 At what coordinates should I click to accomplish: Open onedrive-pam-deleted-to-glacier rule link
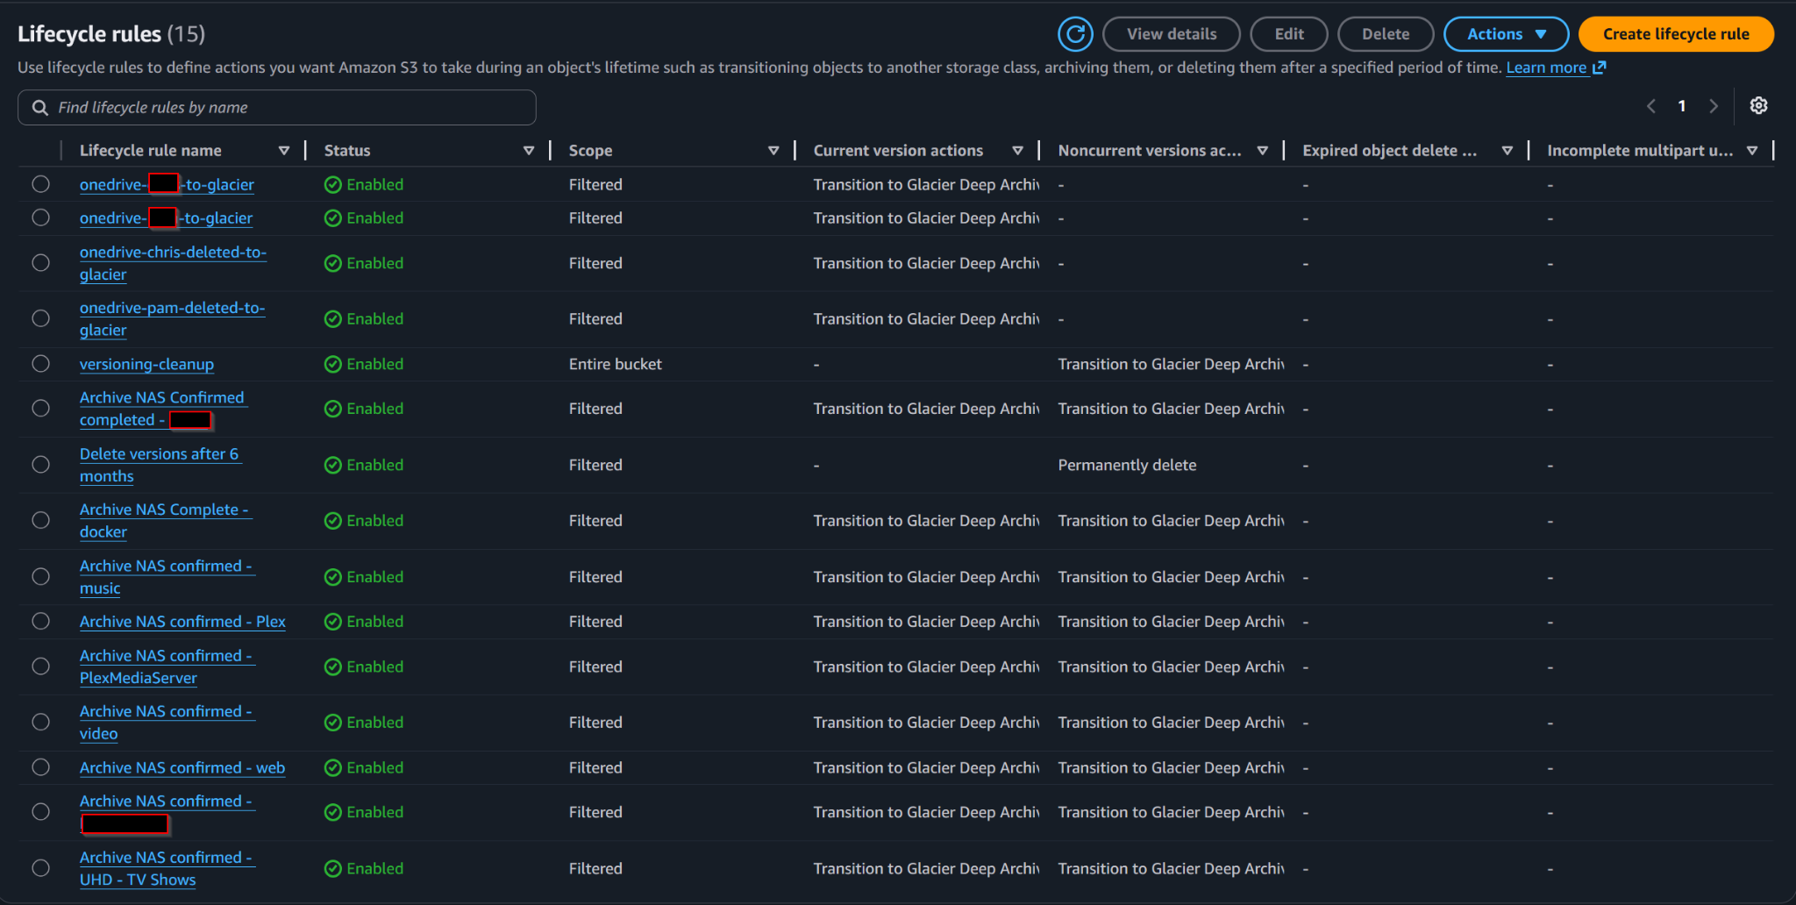[x=172, y=318]
